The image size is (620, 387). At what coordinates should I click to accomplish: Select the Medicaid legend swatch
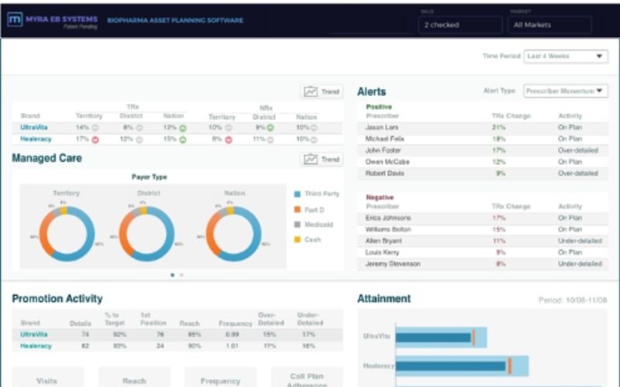(298, 224)
